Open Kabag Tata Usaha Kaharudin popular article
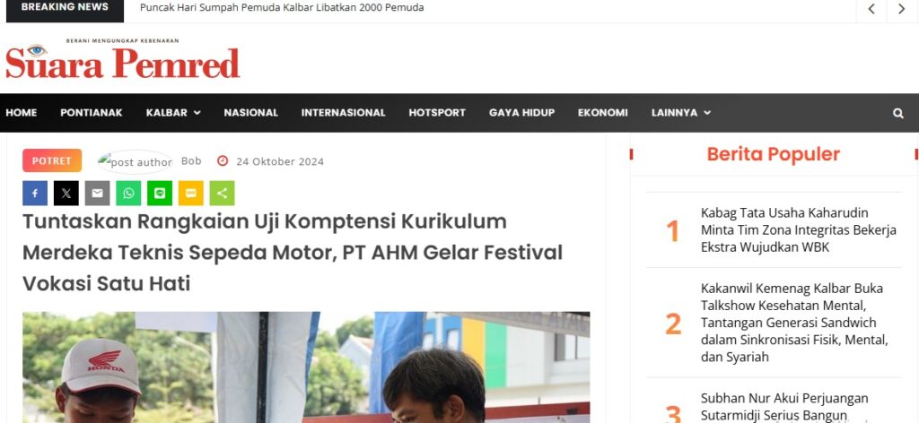Viewport: 919px width, 423px height. coord(798,230)
